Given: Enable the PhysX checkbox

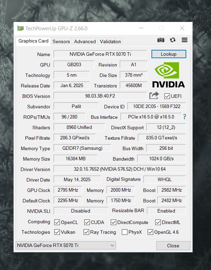Looking at the screenshot, I should point(125,232).
